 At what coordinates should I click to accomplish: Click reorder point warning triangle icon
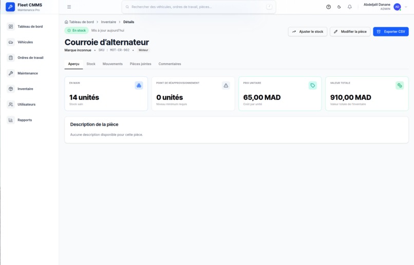[x=225, y=86]
